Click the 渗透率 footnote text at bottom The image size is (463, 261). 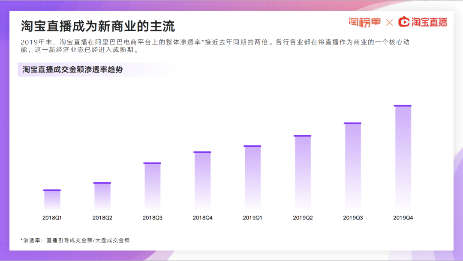[x=75, y=240]
